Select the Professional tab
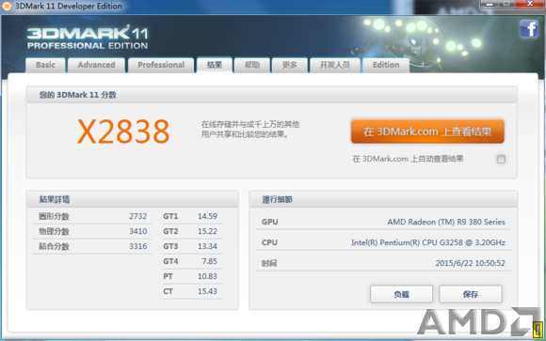This screenshot has width=546, height=341. (161, 65)
